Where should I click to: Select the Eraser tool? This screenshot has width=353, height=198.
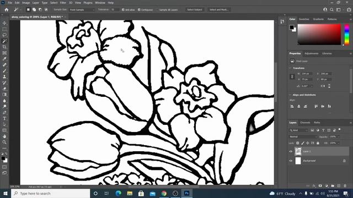4,89
